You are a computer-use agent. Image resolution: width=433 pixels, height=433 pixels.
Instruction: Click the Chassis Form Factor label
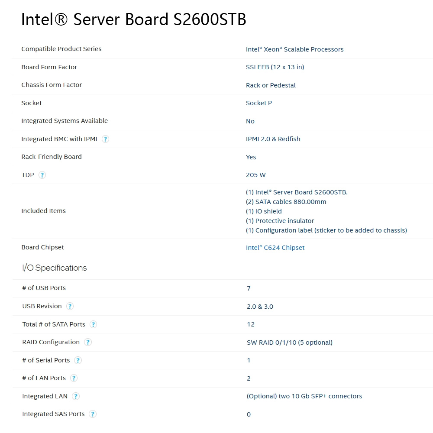click(x=52, y=85)
